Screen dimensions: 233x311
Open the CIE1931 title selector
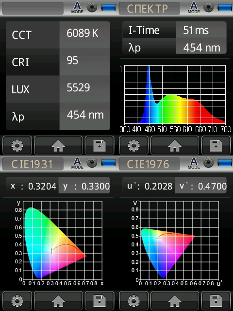point(33,164)
